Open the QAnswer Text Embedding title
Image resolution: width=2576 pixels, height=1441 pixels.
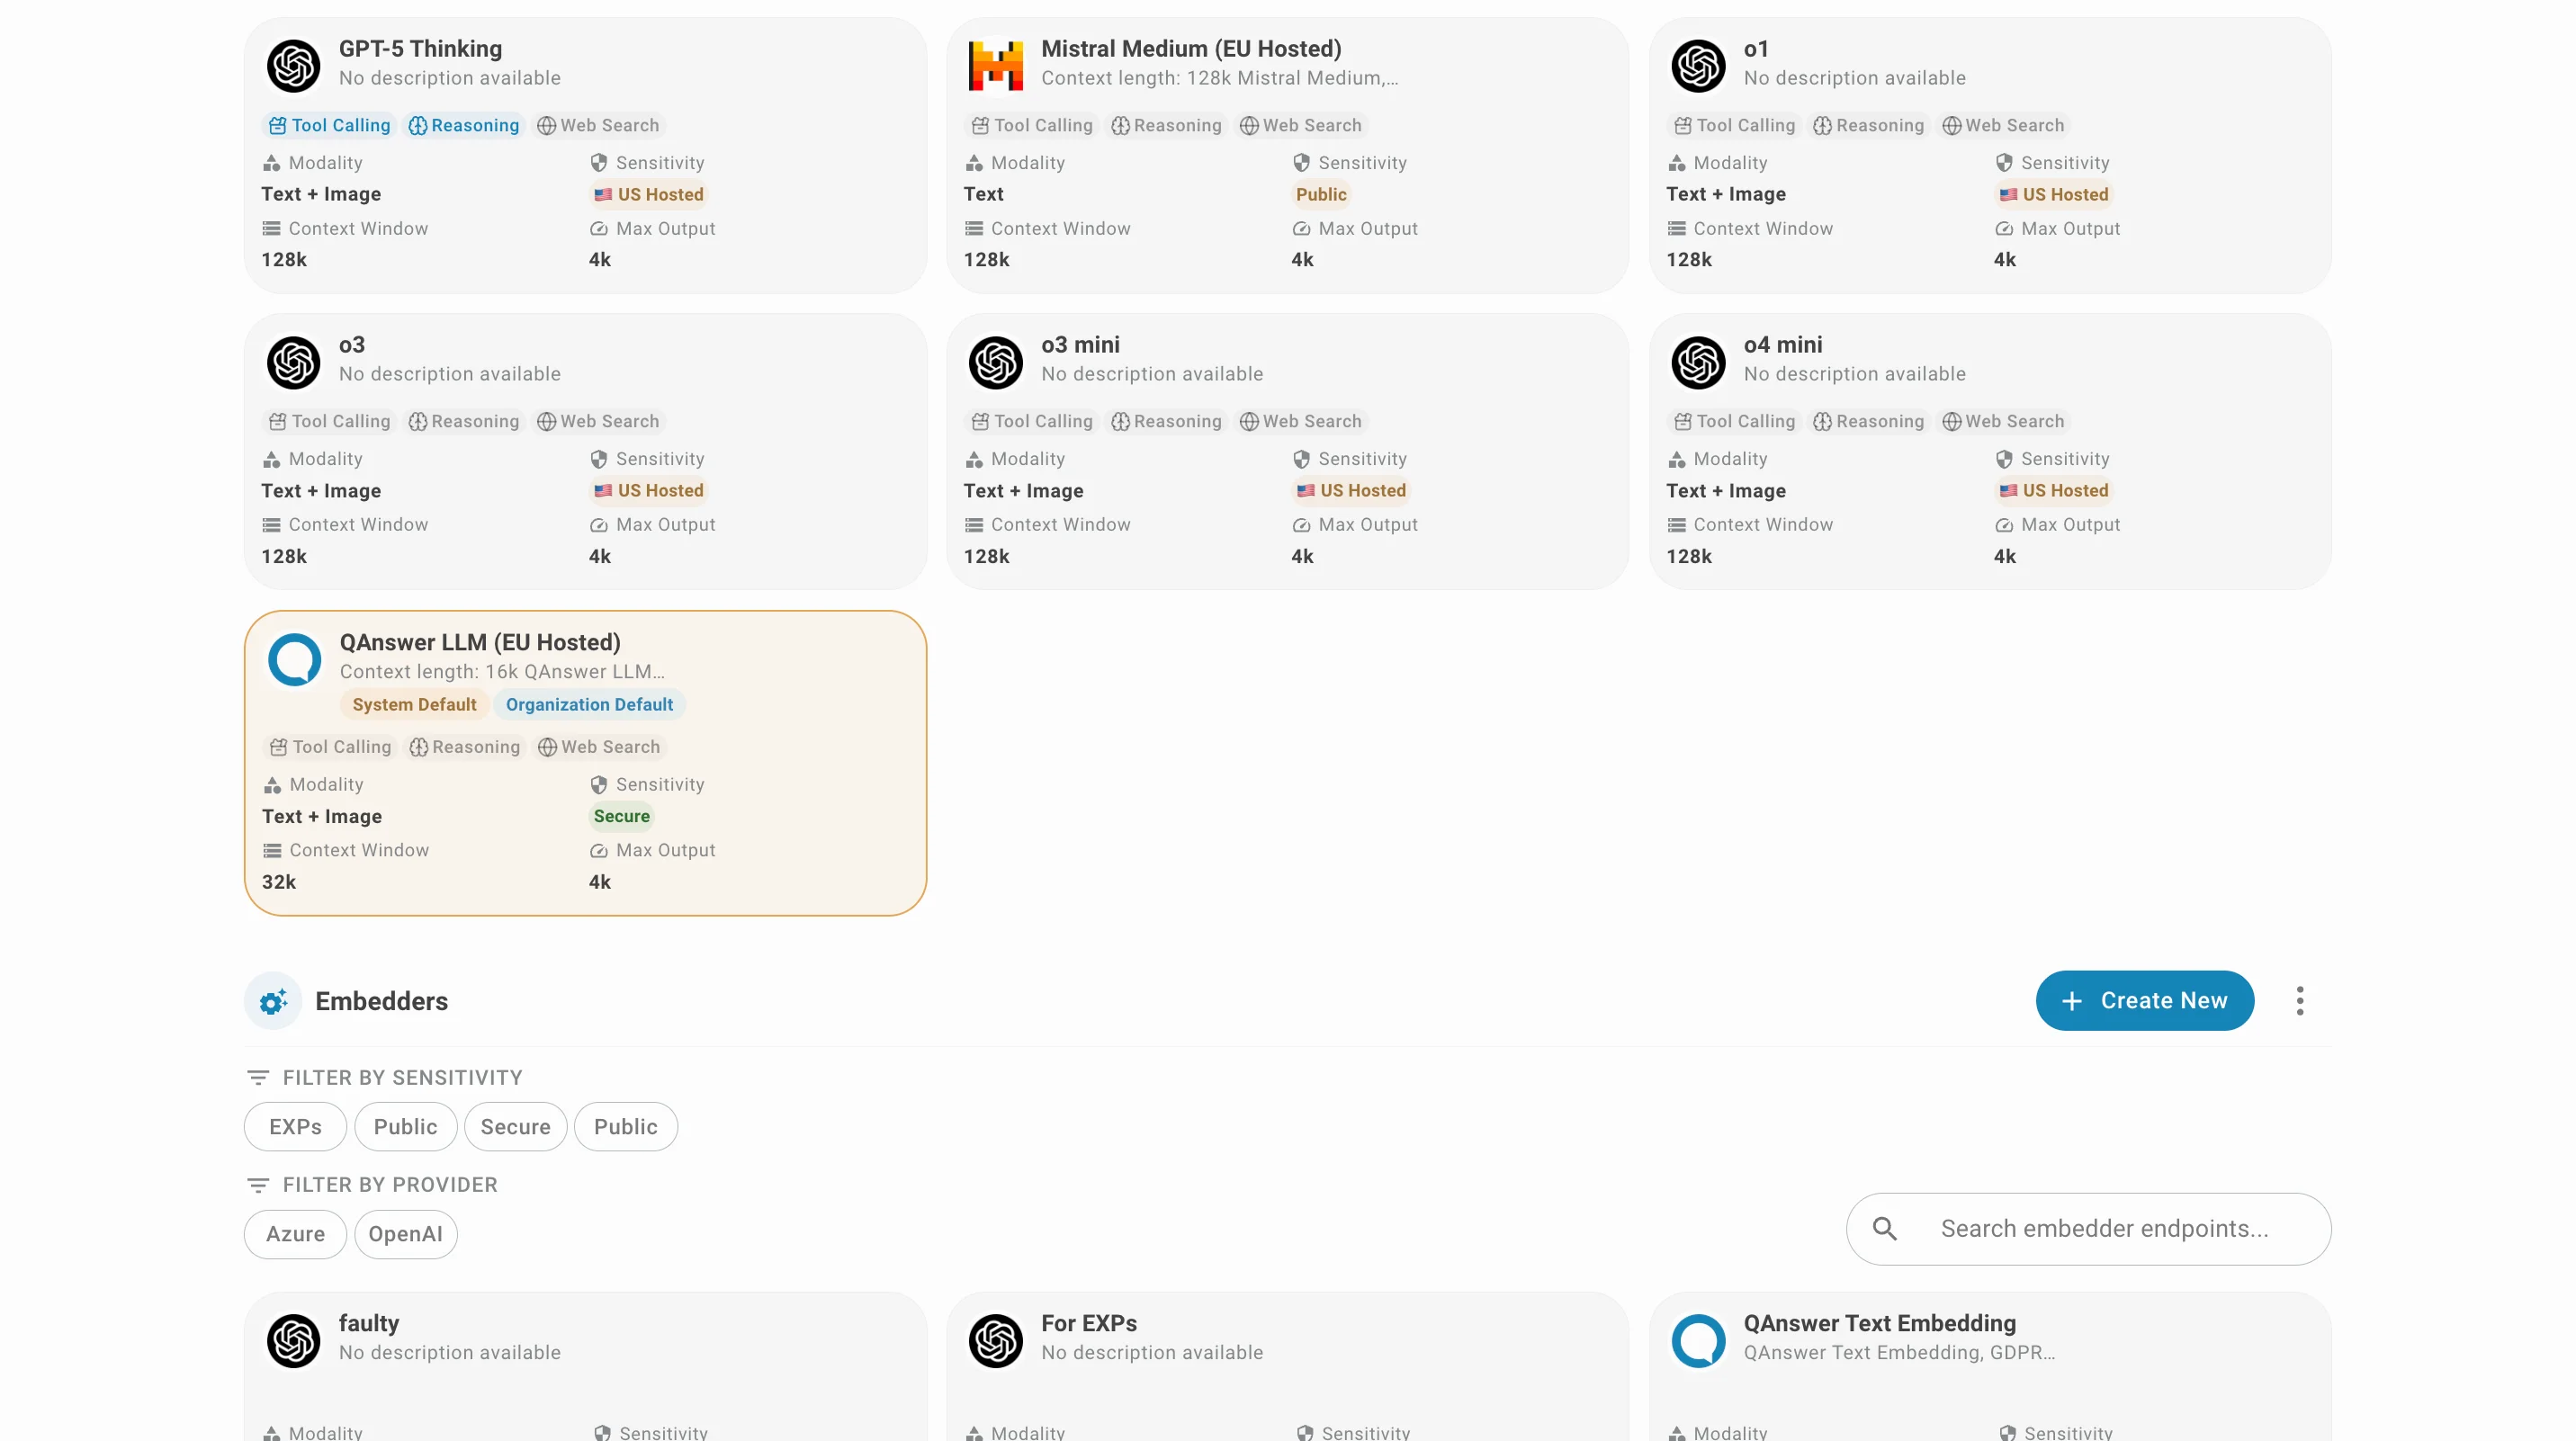coord(1879,1324)
